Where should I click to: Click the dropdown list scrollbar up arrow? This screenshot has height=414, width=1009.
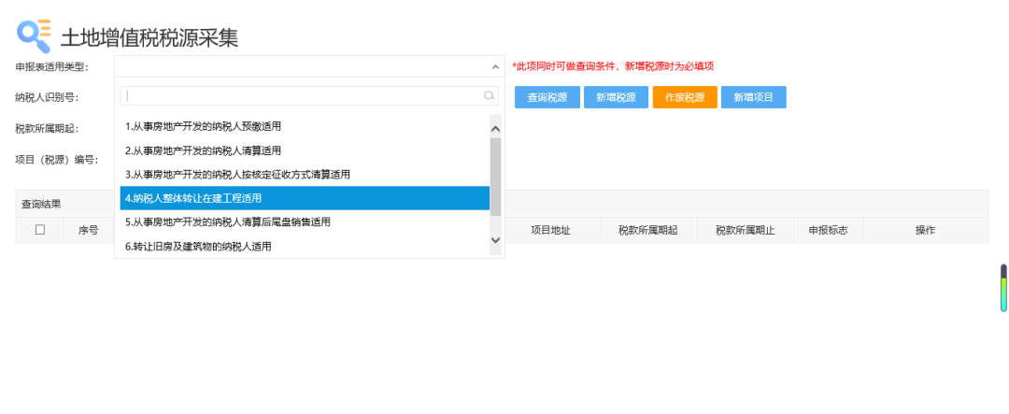pyautogui.click(x=495, y=129)
